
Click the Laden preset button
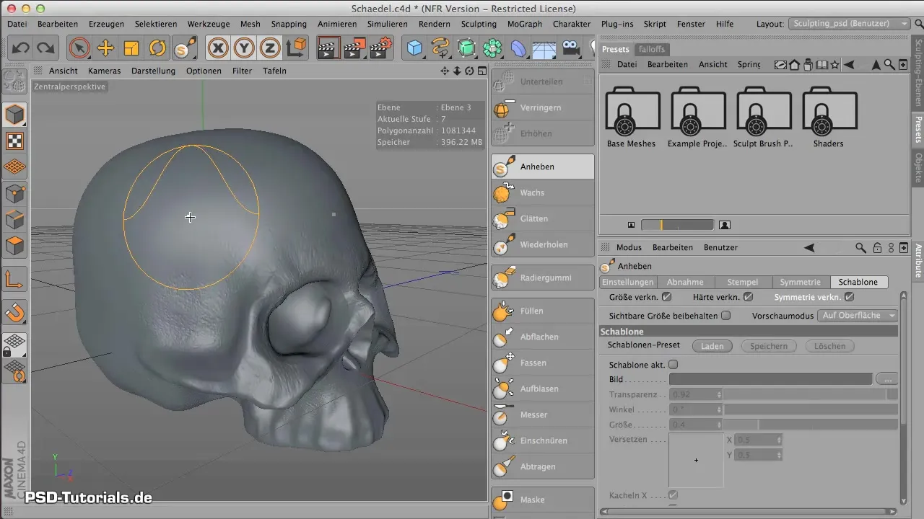(712, 346)
